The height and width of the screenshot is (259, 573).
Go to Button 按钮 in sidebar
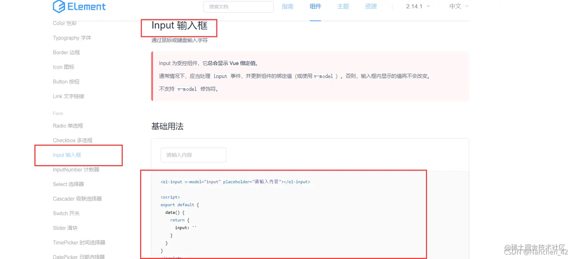[66, 81]
